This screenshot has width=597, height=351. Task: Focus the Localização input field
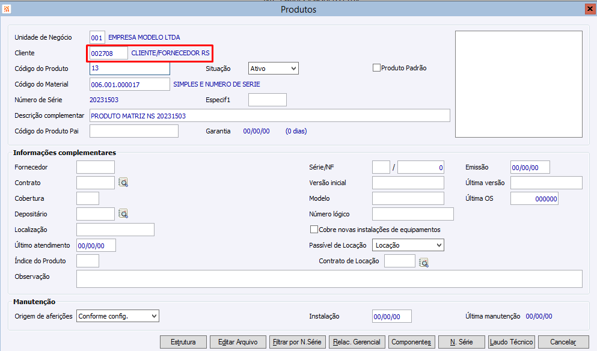115,230
